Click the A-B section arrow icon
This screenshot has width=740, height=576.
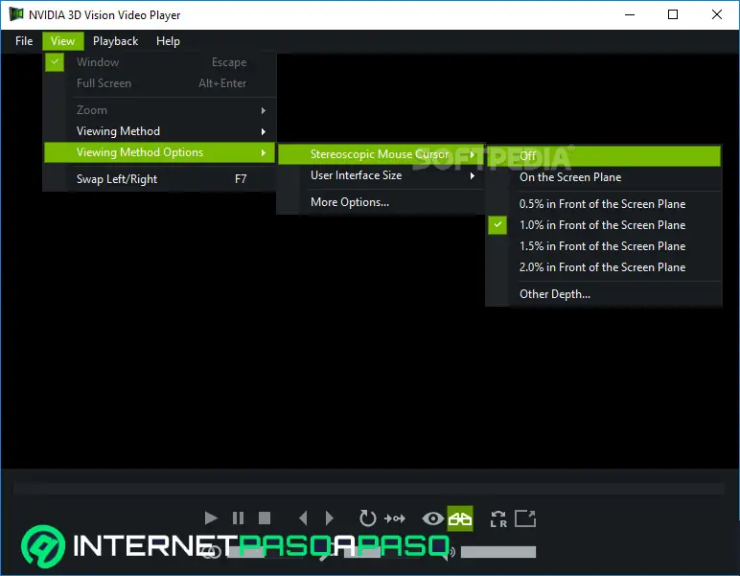tap(395, 518)
